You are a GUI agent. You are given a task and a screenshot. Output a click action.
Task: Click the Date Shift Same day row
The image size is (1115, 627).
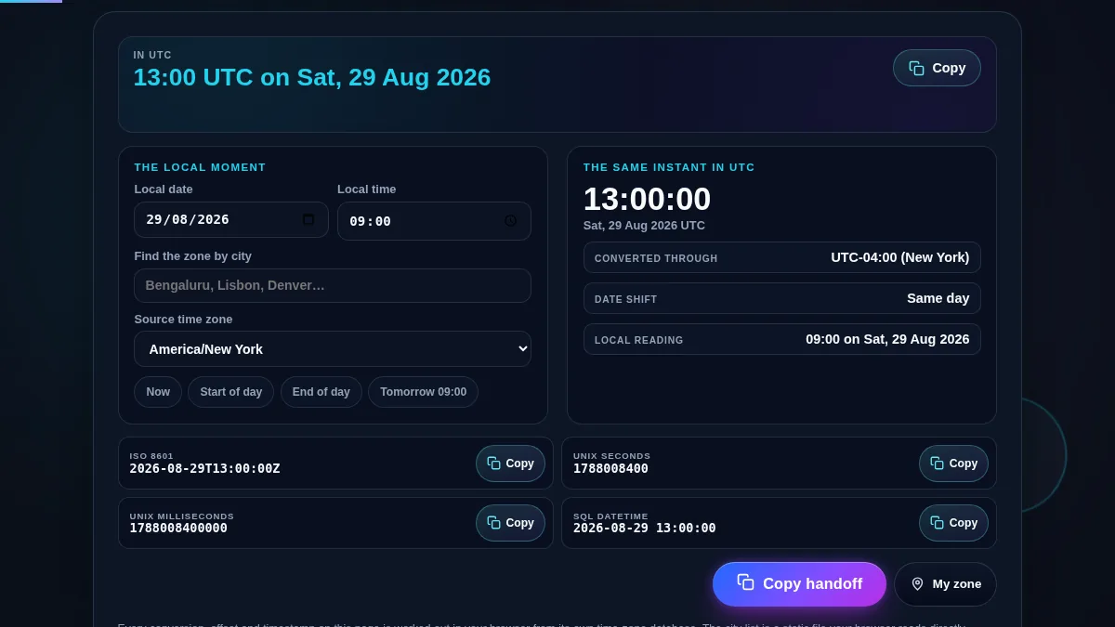(x=782, y=298)
